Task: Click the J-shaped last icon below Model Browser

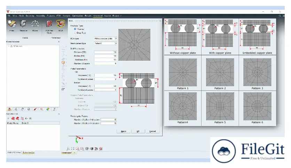Action: tap(54, 109)
